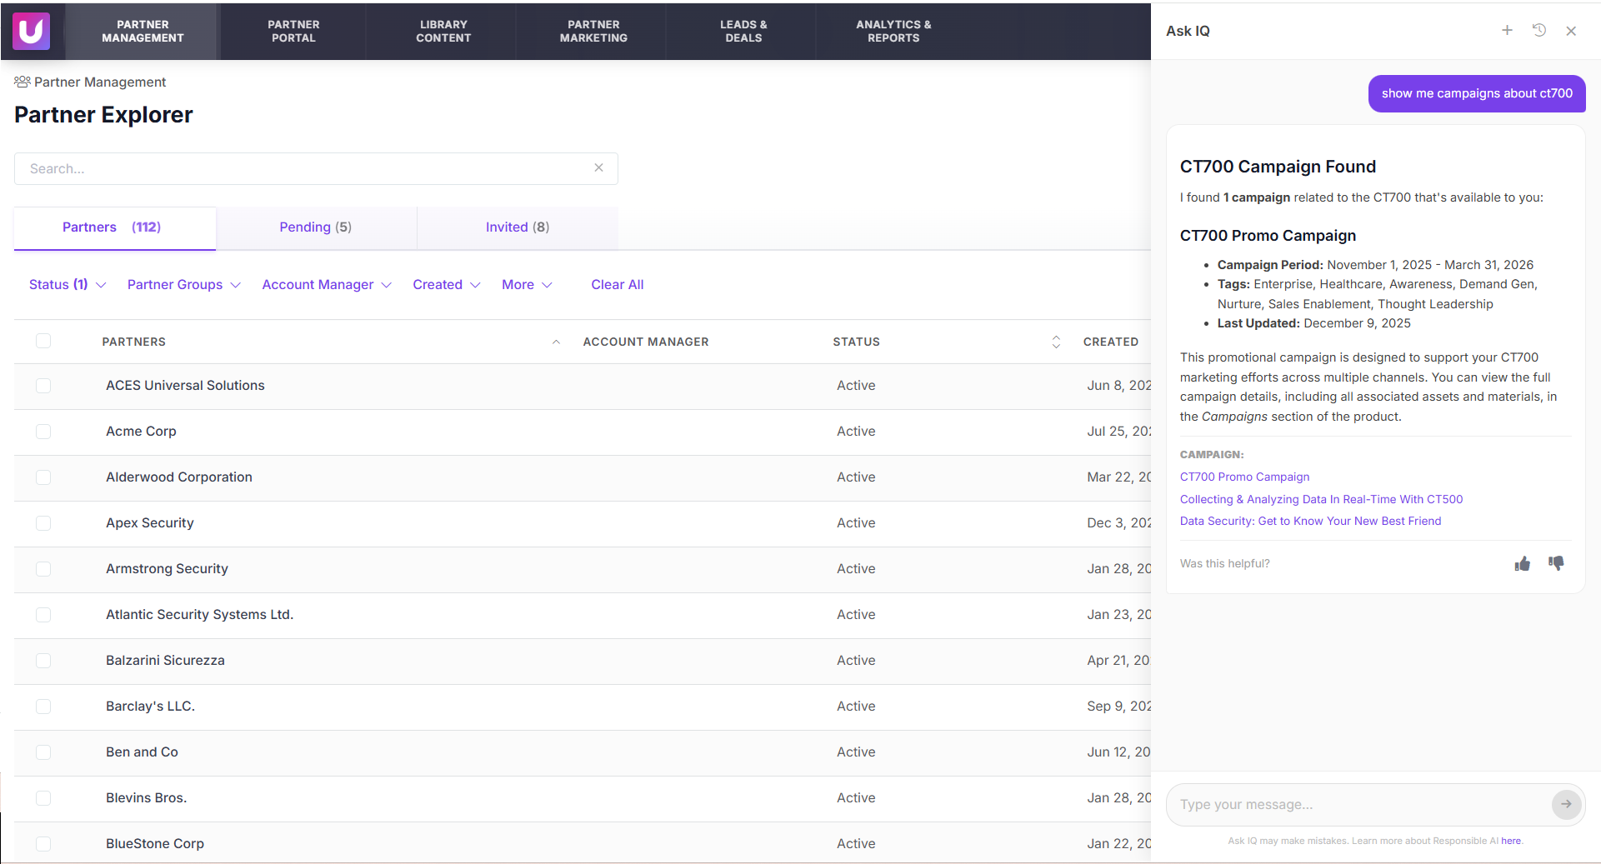Click the purple U logo icon
The image size is (1601, 864).
(31, 31)
